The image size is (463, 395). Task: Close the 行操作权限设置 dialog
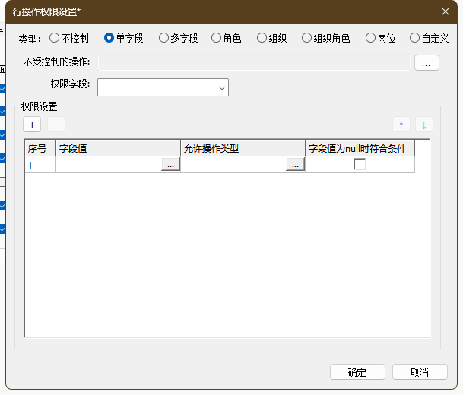[x=446, y=11]
